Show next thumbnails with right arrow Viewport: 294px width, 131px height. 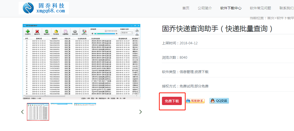pyautogui.click(x=140, y=112)
